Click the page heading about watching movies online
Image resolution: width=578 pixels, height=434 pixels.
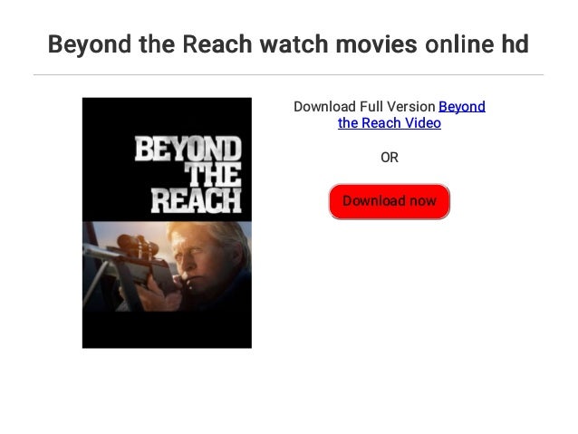(288, 44)
